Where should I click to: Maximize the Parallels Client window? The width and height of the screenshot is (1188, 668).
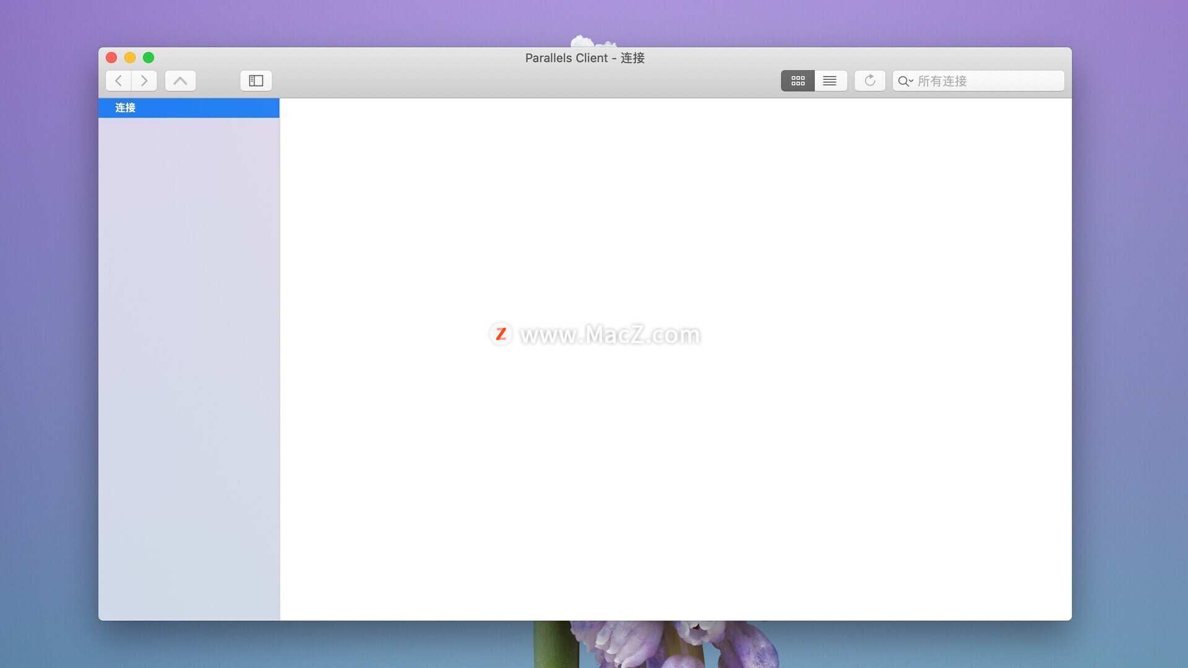(x=148, y=58)
